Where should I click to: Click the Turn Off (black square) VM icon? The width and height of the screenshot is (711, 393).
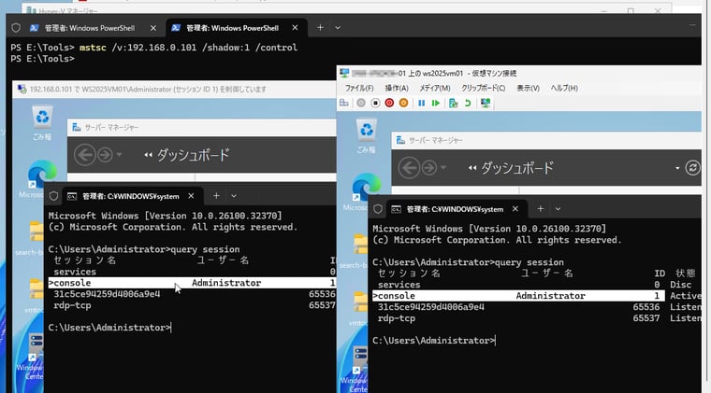click(x=375, y=103)
